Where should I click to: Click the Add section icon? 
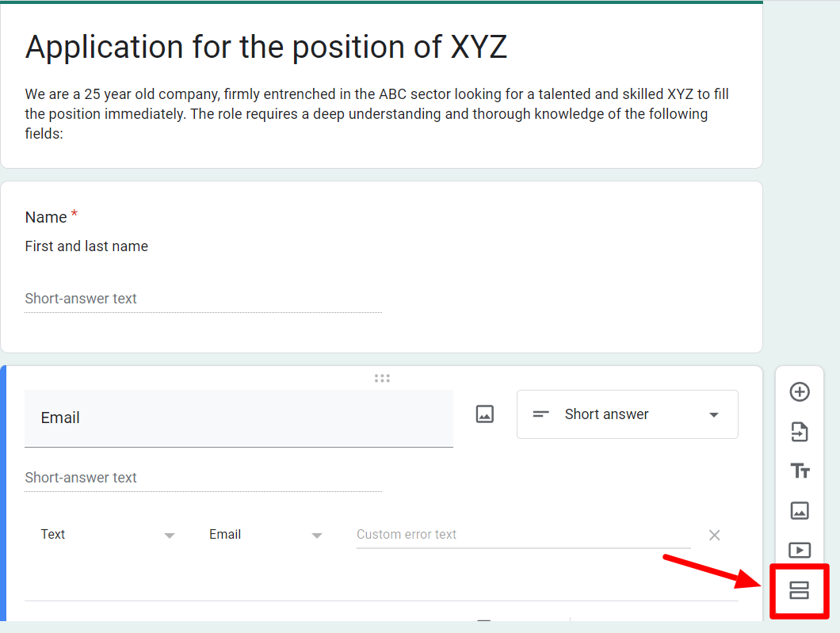[x=799, y=590]
